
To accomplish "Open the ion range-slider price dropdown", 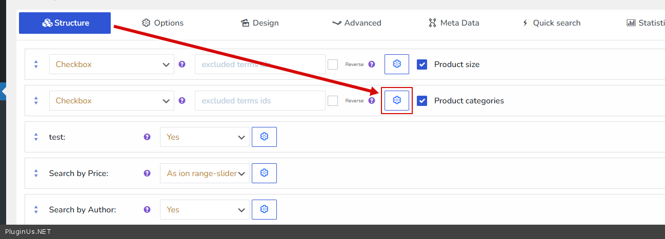I will coord(205,173).
